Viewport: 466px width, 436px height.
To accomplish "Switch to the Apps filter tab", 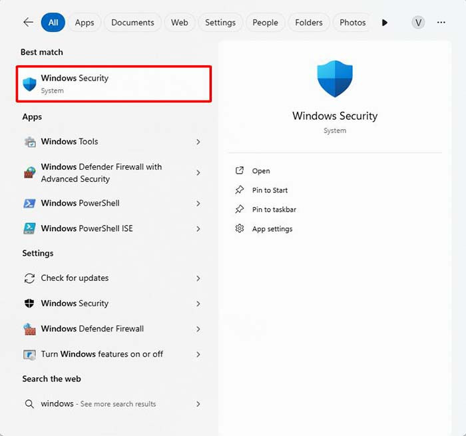I will [x=85, y=23].
